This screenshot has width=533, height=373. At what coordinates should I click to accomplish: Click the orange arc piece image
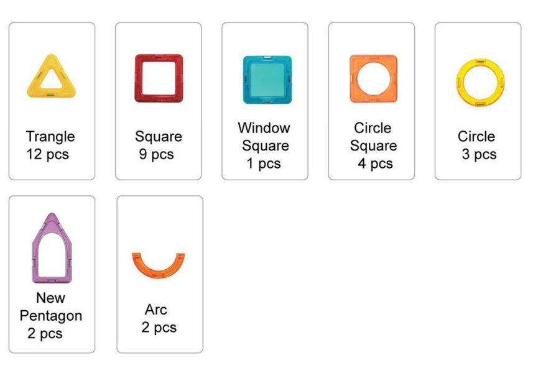click(x=159, y=265)
